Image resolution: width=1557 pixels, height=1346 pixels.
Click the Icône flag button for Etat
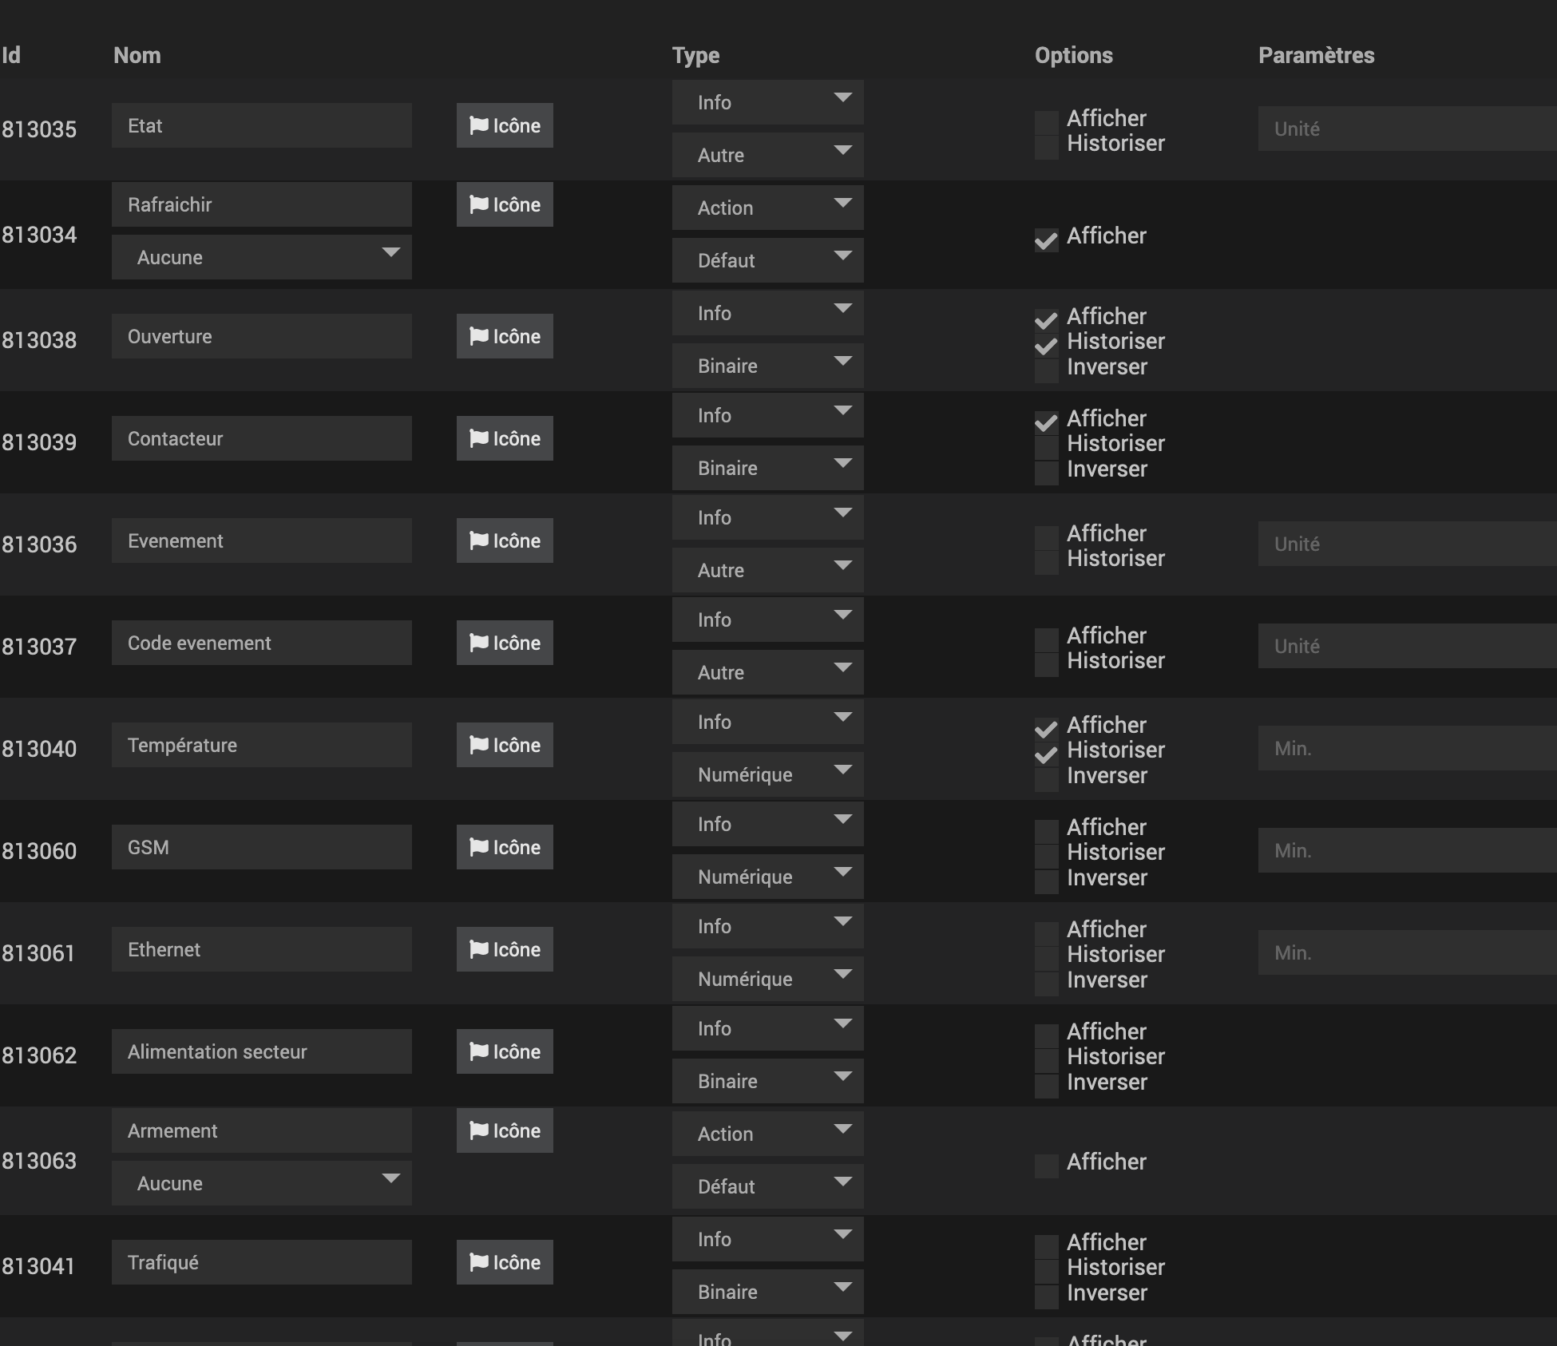pos(505,125)
